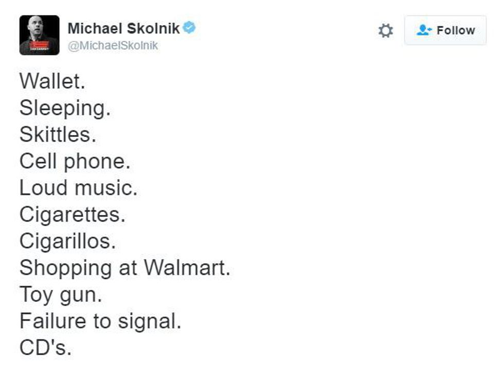Click the Michael Skolnik display name

[123, 29]
